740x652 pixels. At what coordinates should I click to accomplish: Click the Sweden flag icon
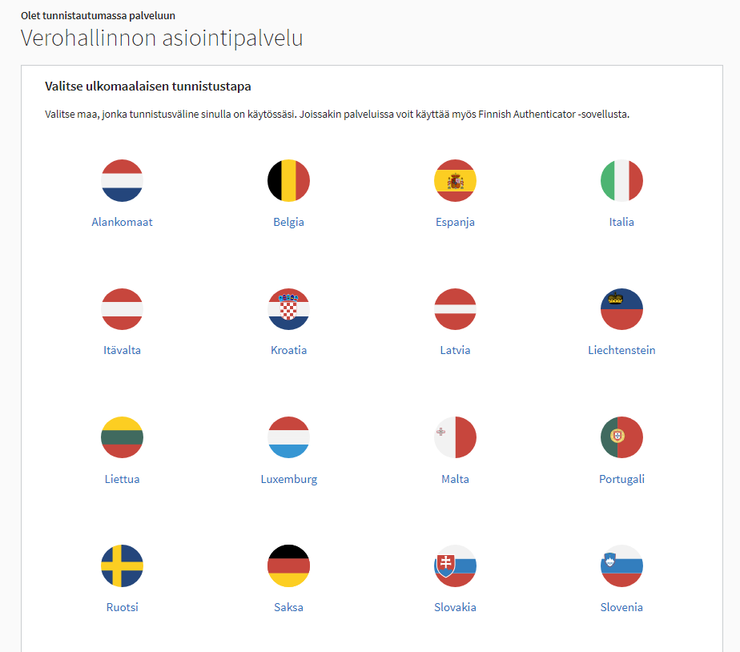click(122, 565)
